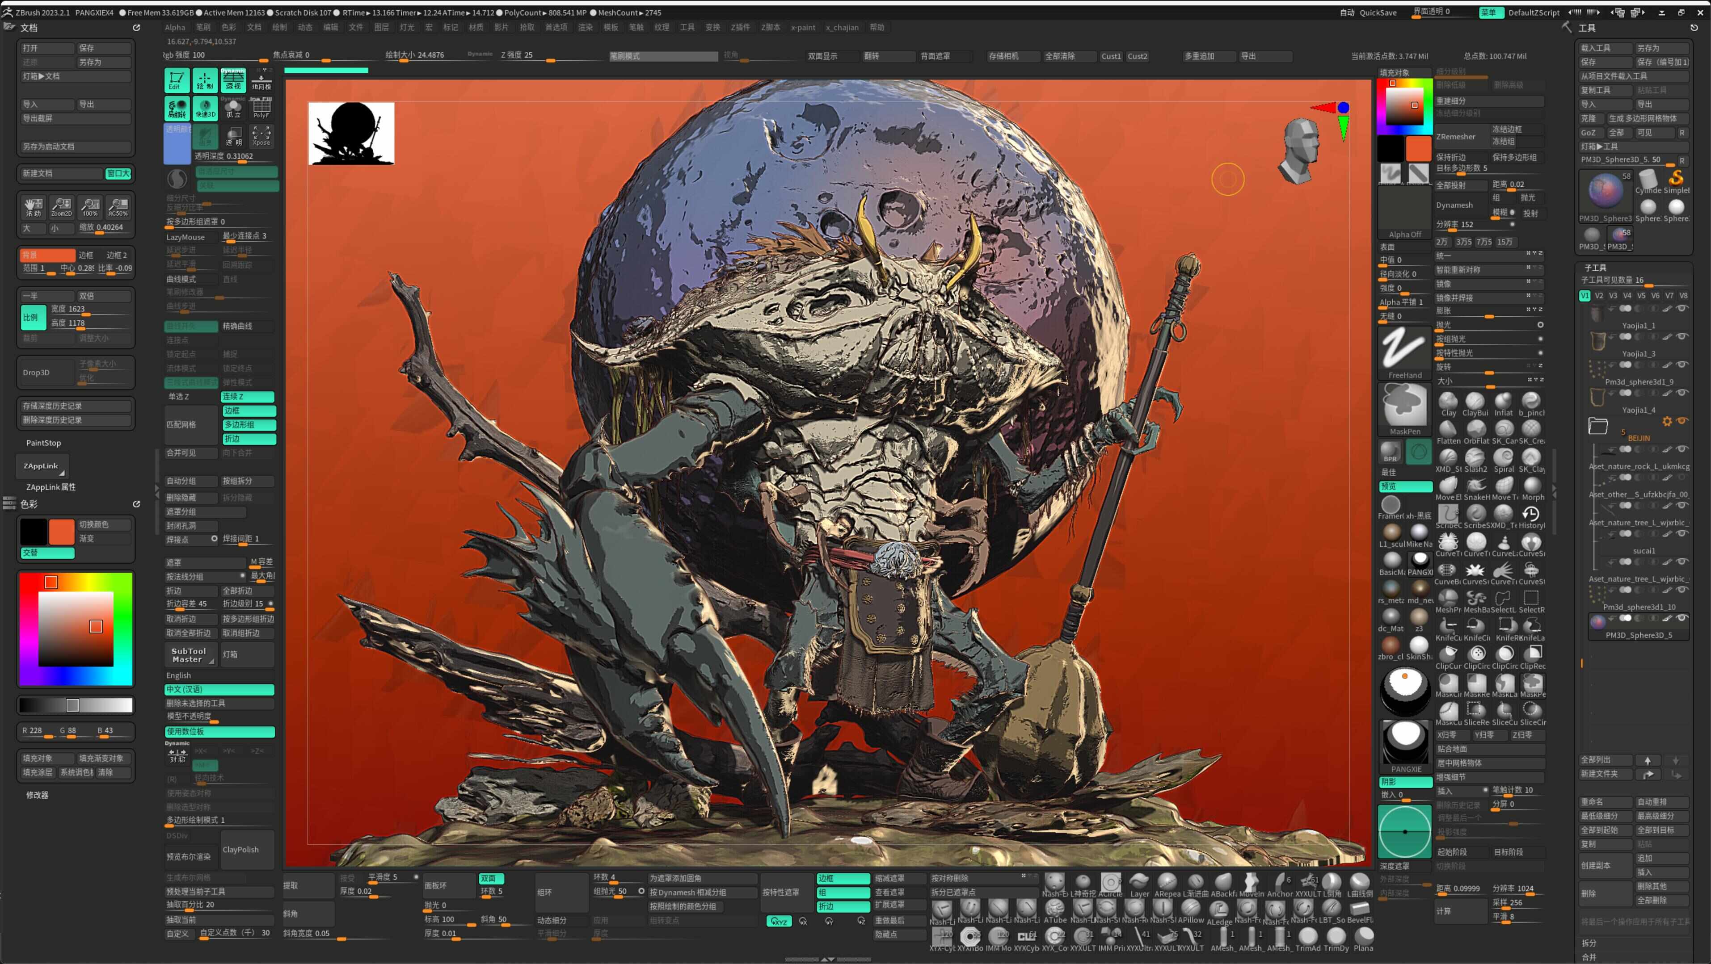Open the Z插件 plugin menu
The image size is (1711, 964).
pyautogui.click(x=740, y=27)
